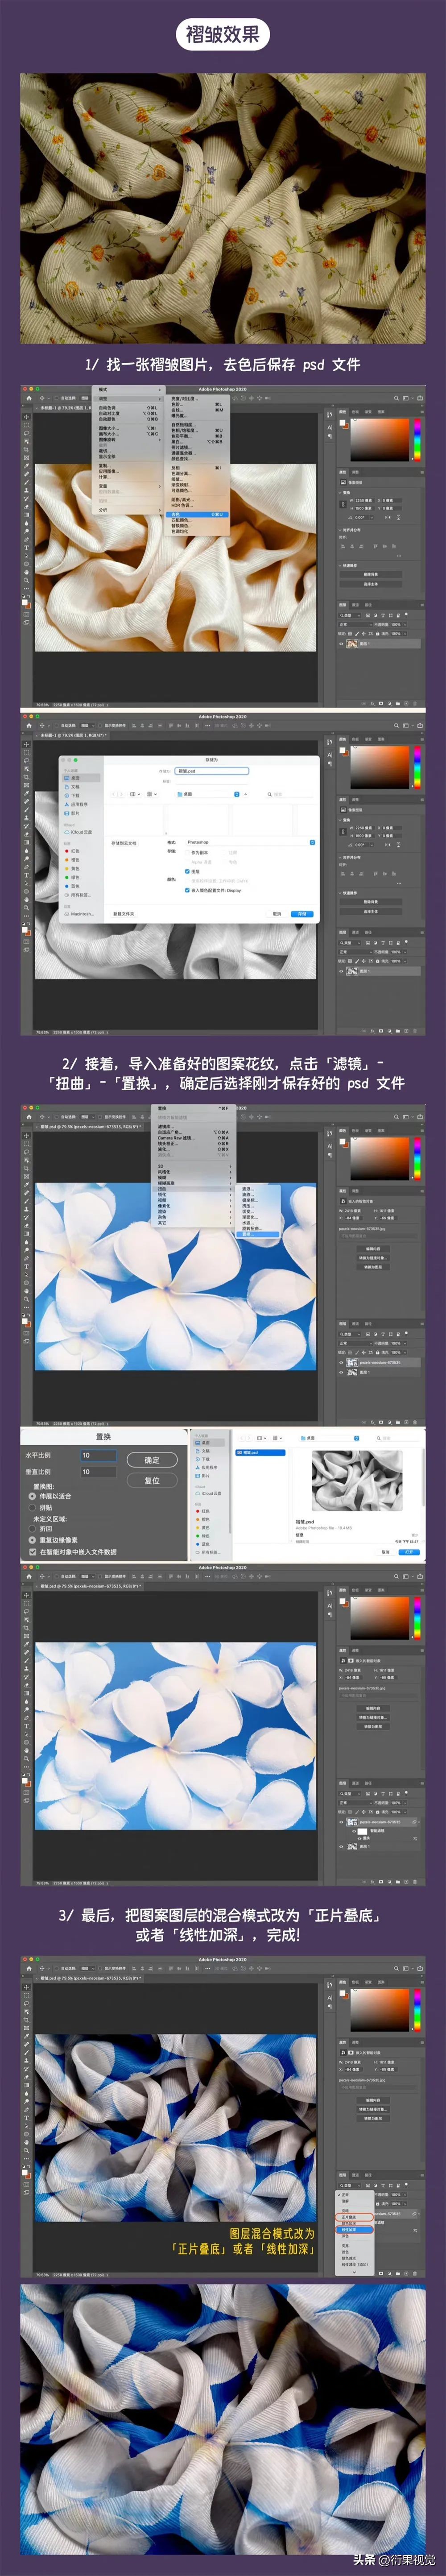Select the 折回 radio option

pos(41,1529)
